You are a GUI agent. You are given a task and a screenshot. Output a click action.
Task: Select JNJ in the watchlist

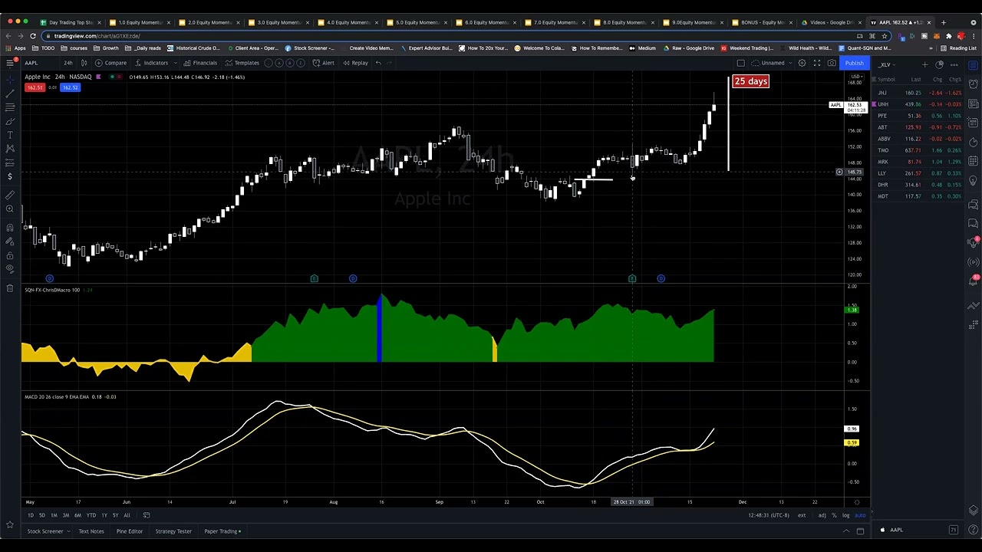pyautogui.click(x=920, y=93)
